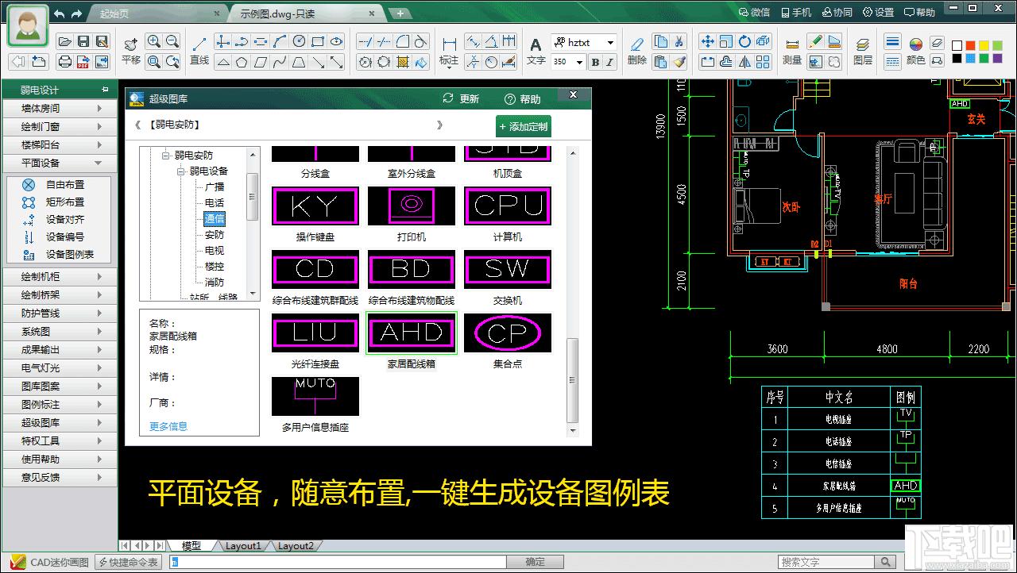1017x573 pixels.
Task: Expand the 绘制门窗 sidebar section
Action: pos(60,126)
